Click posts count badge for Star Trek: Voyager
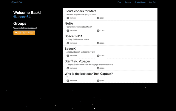This screenshot has height=111, width=176. 98,68
